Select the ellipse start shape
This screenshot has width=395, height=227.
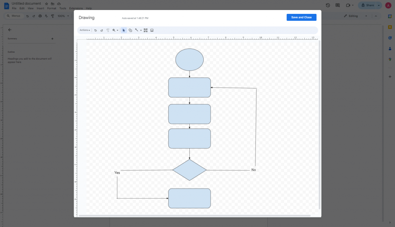(x=189, y=60)
